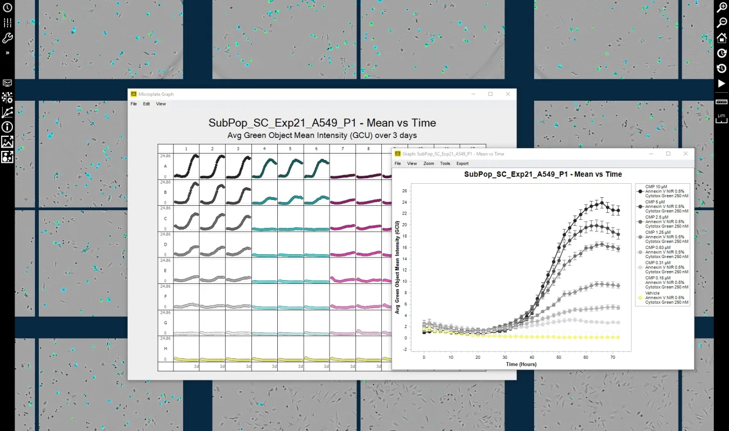Open the wrench tools icon
This screenshot has width=729, height=431.
tap(8, 38)
